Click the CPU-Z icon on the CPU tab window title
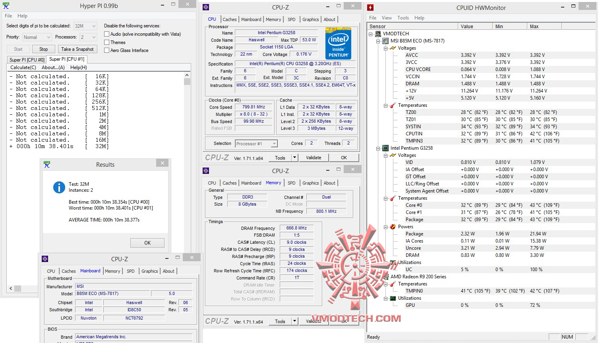 206,7
